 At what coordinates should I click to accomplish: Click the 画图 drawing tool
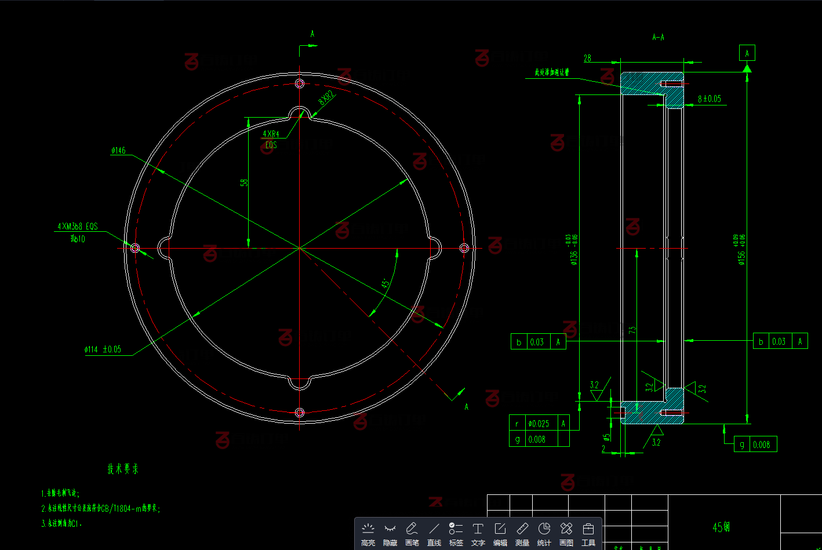coord(566,534)
